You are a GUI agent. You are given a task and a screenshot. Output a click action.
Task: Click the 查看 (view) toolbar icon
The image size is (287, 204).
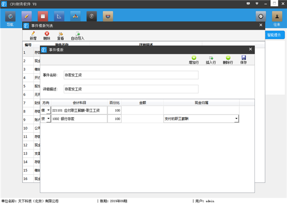click(60, 35)
